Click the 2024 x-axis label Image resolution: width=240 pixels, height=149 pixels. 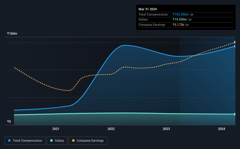(222, 129)
